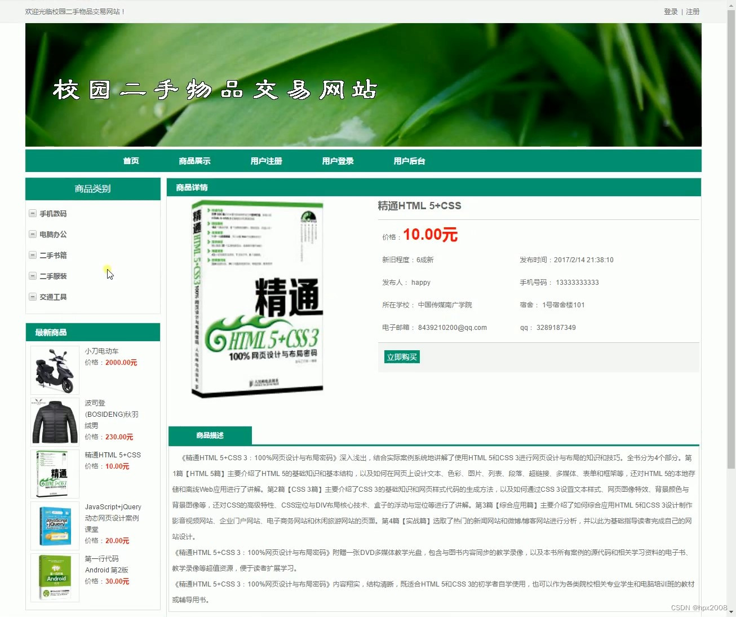This screenshot has height=617, width=736.
Task: Click the dorm text 1号宿舍楼101
Action: [x=563, y=305]
